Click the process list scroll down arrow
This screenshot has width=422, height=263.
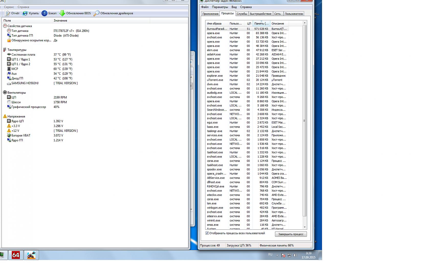click(x=305, y=227)
